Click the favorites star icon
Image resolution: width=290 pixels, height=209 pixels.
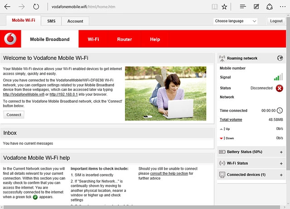click(225, 7)
